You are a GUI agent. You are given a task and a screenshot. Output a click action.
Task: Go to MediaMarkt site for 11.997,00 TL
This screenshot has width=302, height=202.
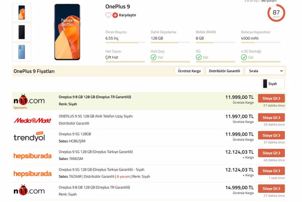[271, 118]
